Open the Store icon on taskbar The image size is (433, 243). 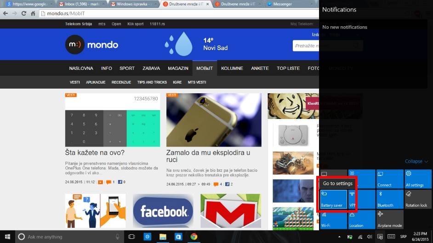click(x=178, y=237)
